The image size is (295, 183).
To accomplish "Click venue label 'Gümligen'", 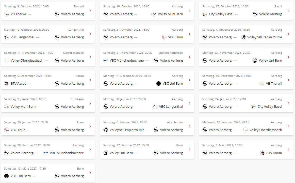I will pyautogui.click(x=77, y=99).
